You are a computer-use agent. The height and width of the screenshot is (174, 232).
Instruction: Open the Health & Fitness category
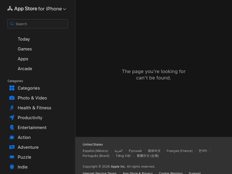coord(35,108)
